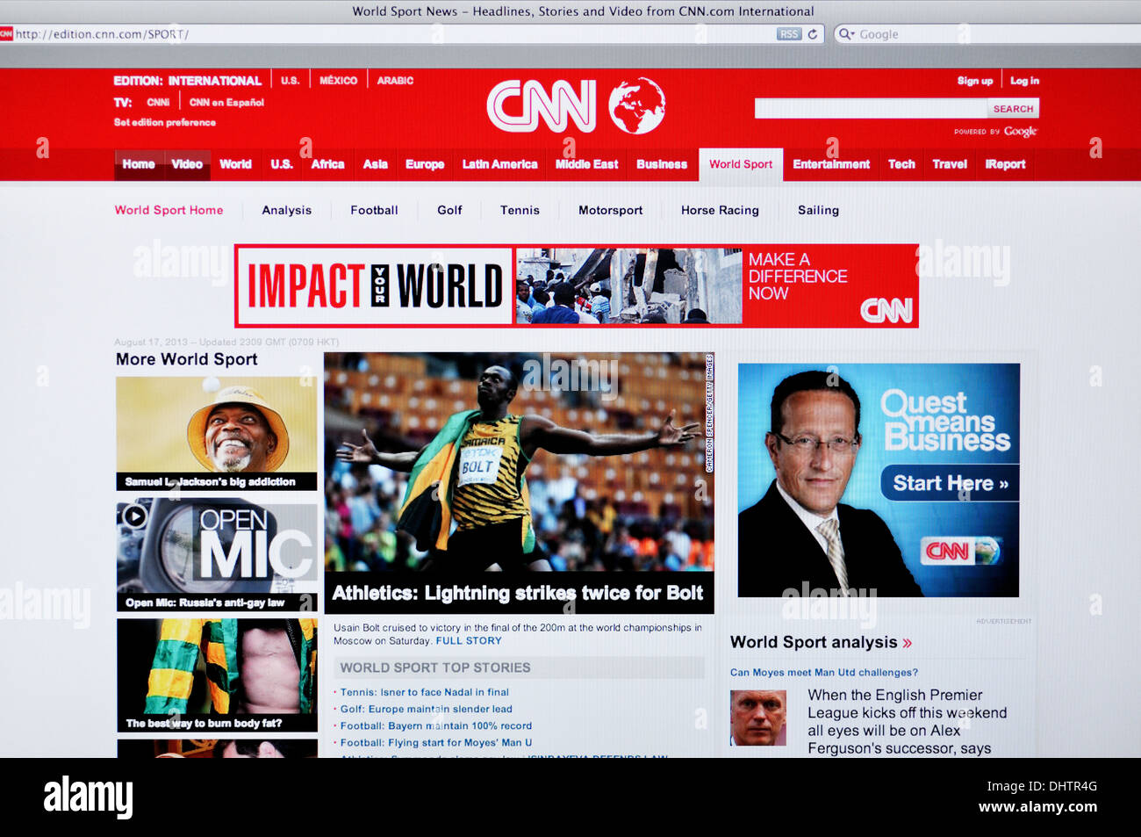The height and width of the screenshot is (837, 1141).
Task: Click the CNN badge in Quest ad
Action: pyautogui.click(x=960, y=551)
